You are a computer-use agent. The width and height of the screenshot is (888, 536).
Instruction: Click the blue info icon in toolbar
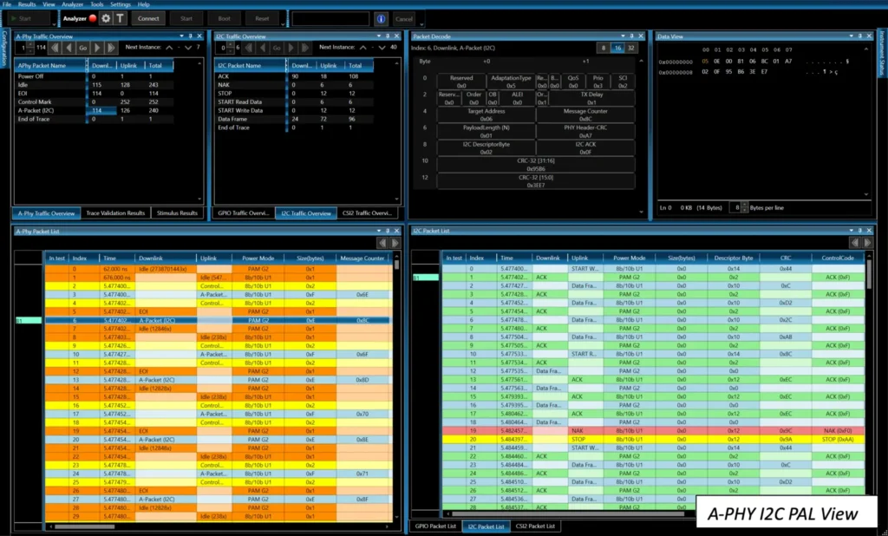pos(381,18)
